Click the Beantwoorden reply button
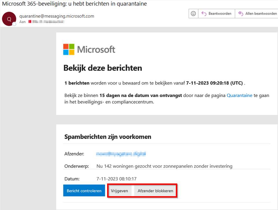278x210 pixels. click(216, 14)
